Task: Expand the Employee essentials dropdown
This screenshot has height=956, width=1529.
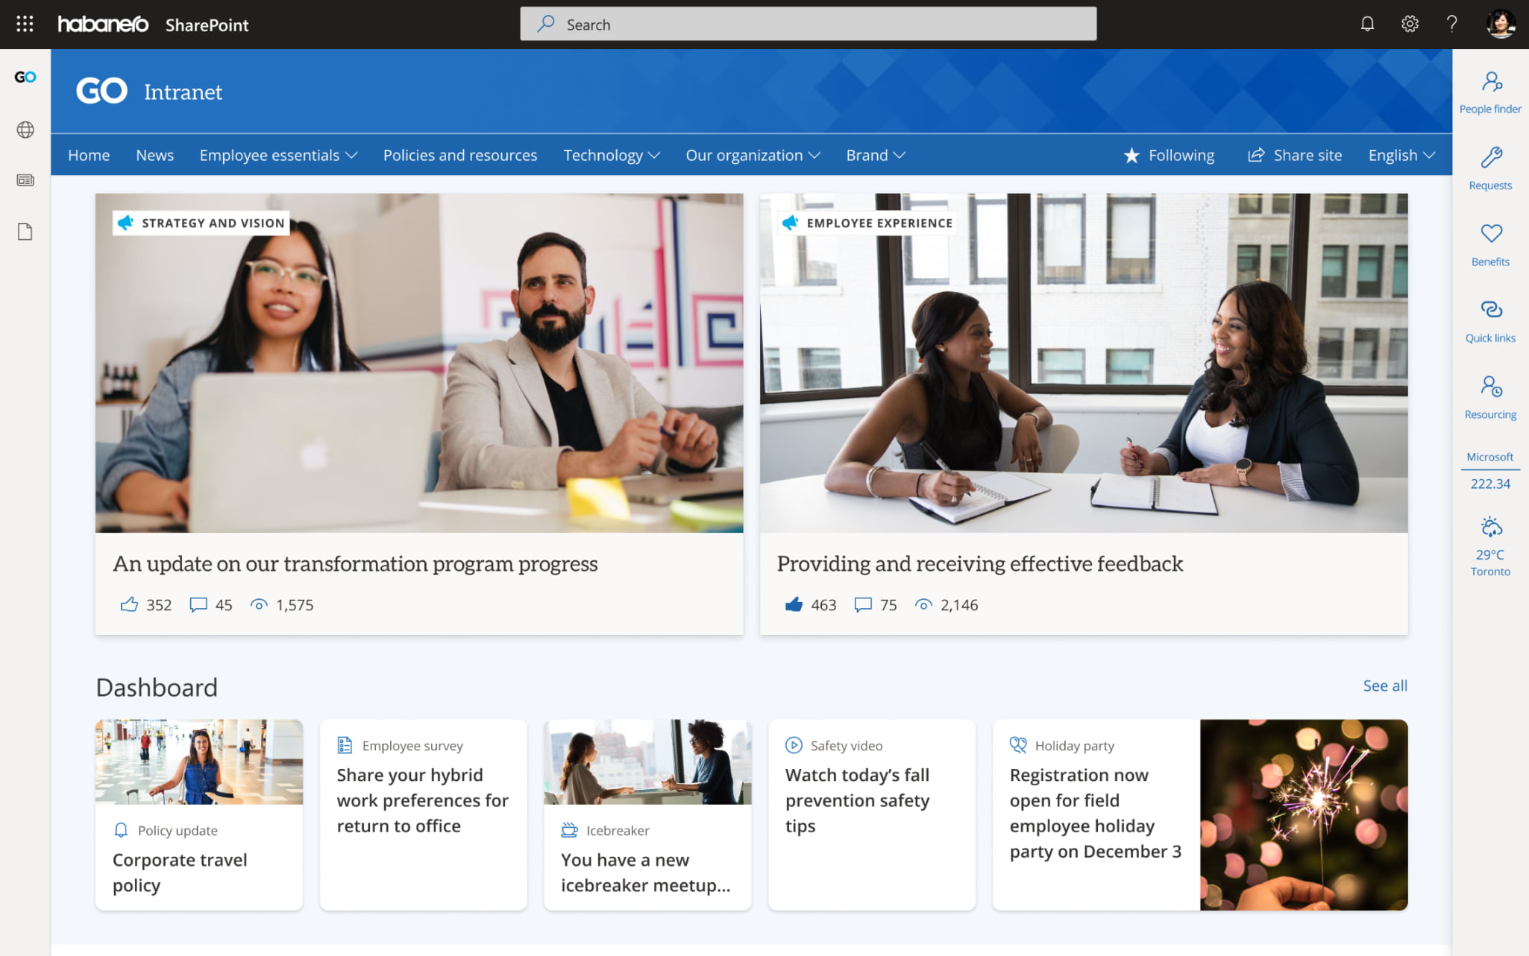Action: pyautogui.click(x=278, y=155)
